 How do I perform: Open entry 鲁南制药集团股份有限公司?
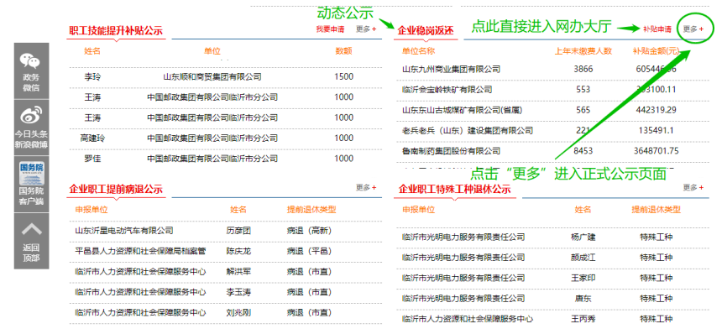[552, 151]
